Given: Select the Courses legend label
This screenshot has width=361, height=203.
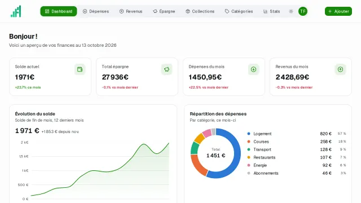Looking at the screenshot, I should tap(261, 142).
